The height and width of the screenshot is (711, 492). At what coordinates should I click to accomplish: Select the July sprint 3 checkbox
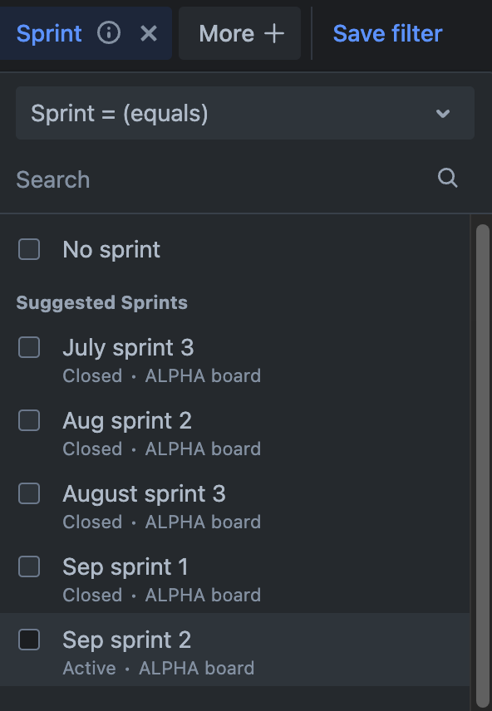(x=29, y=347)
